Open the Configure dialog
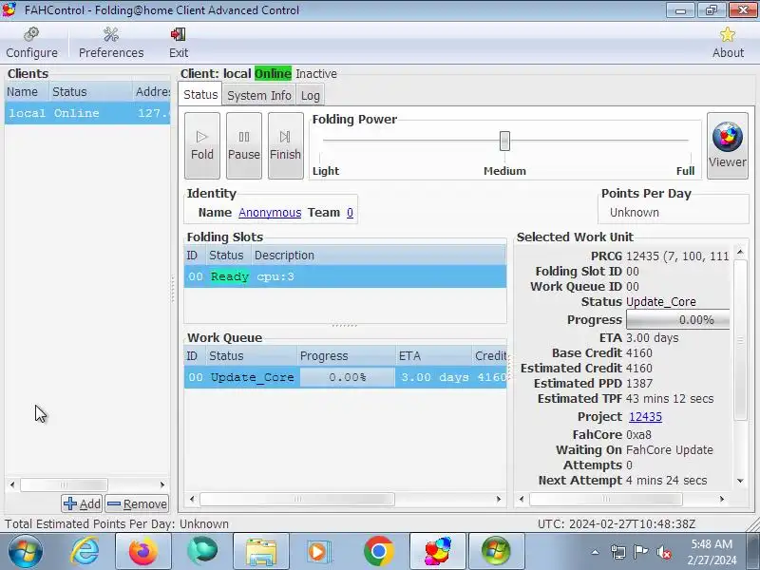Viewport: 760px width, 570px height. click(x=31, y=43)
